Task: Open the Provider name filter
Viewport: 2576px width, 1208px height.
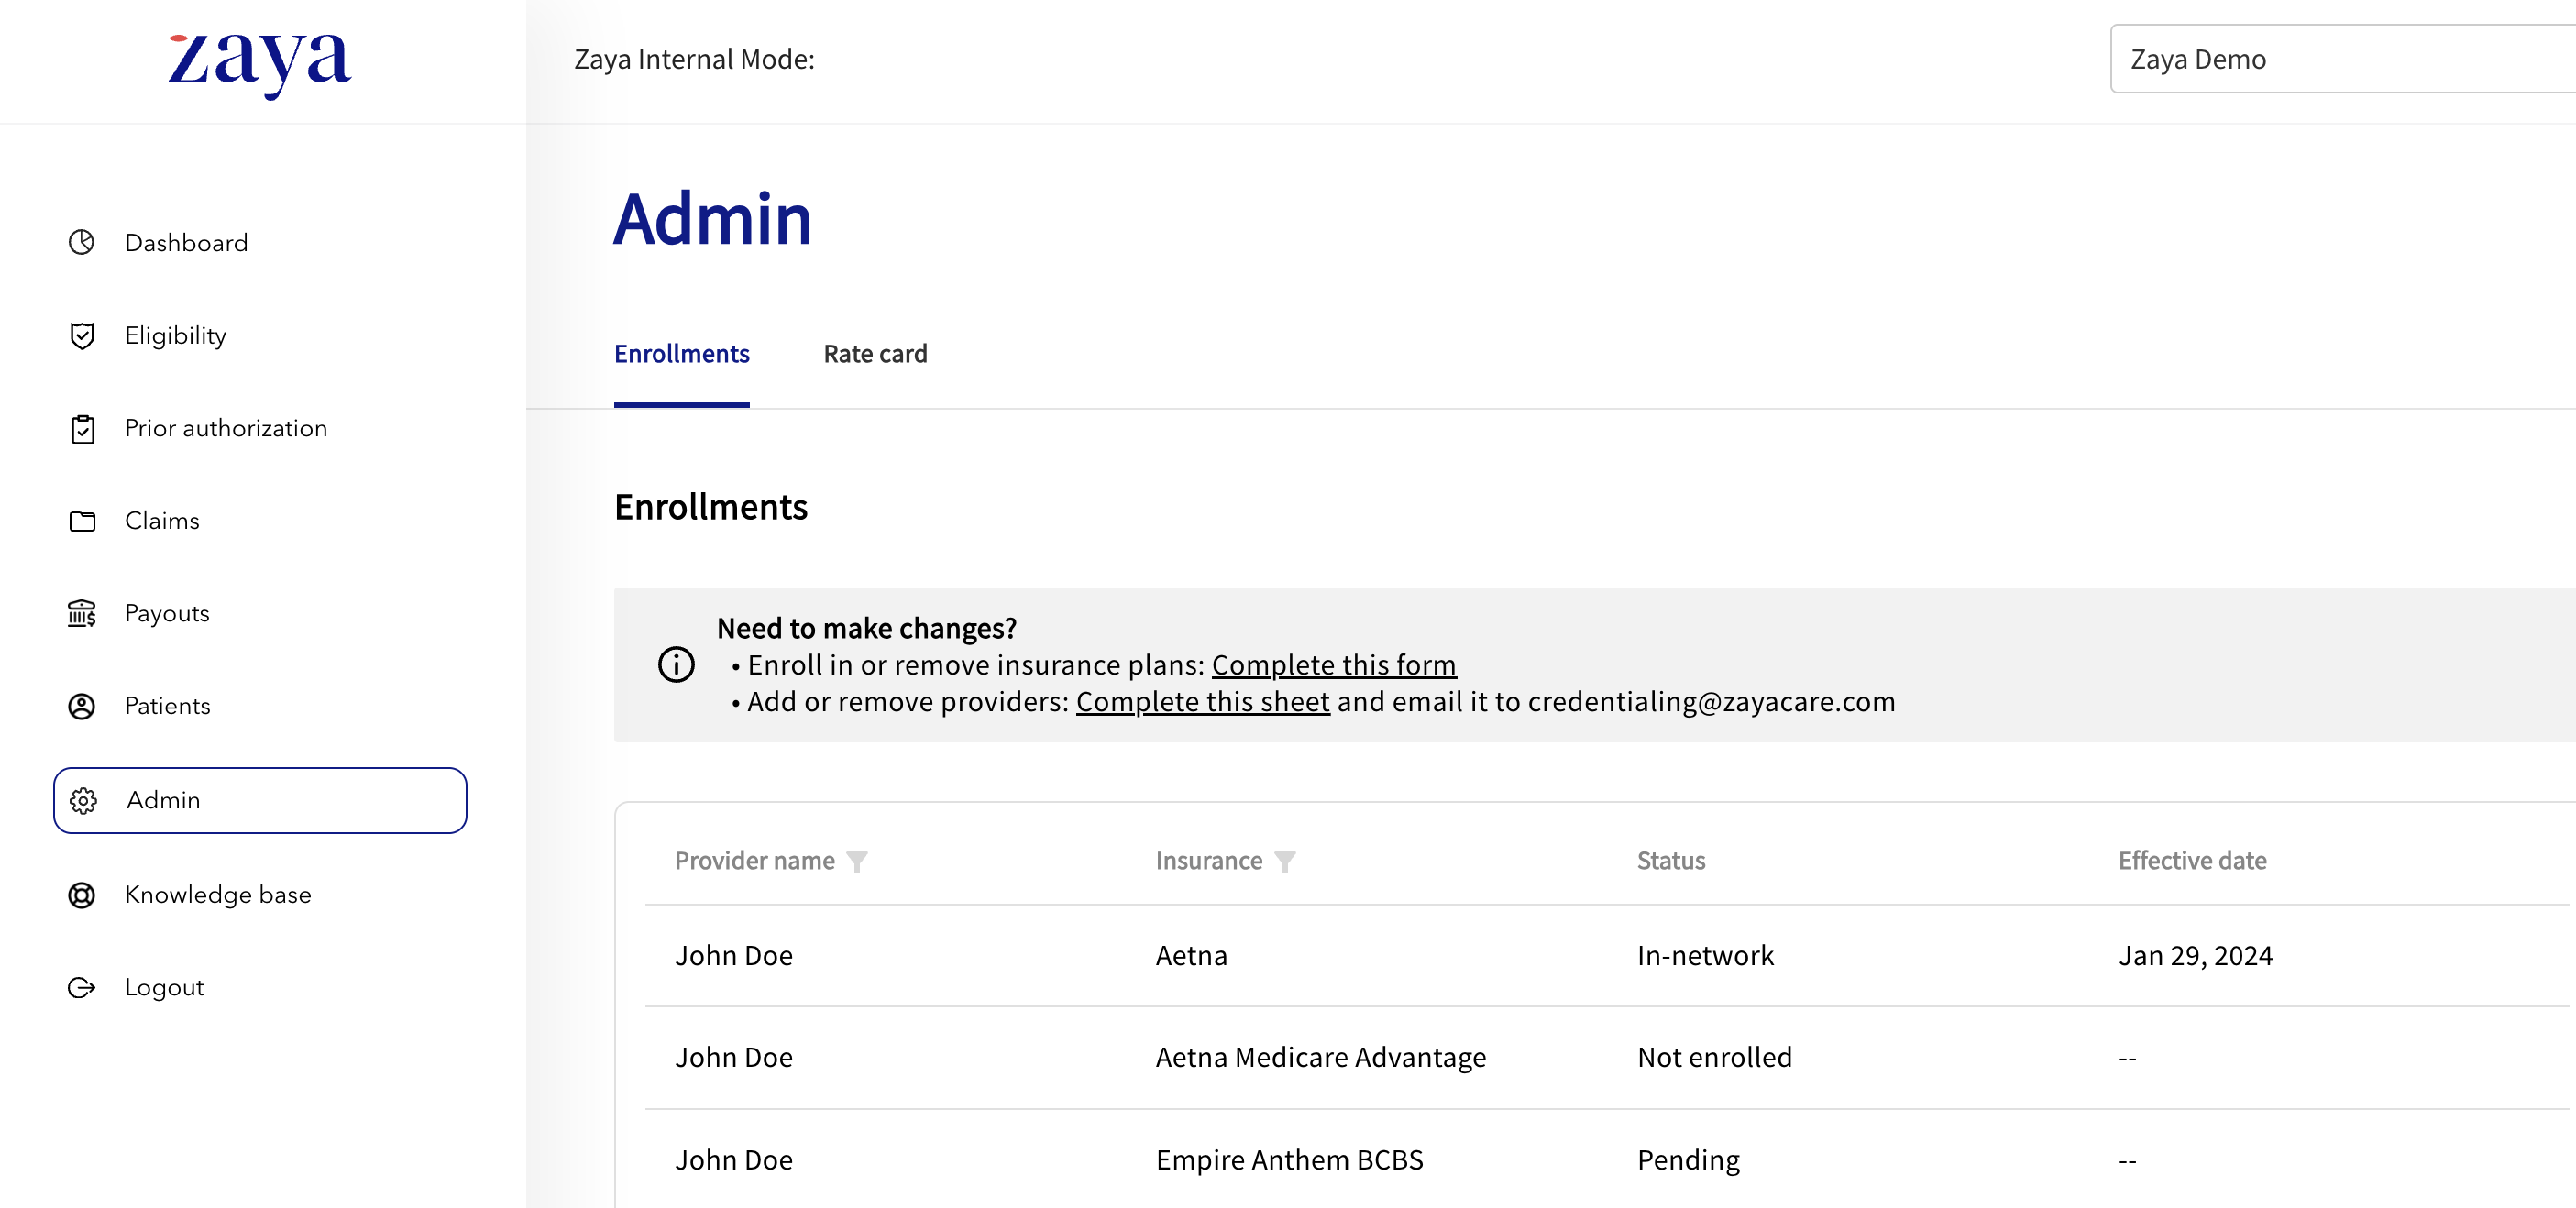Action: click(857, 862)
